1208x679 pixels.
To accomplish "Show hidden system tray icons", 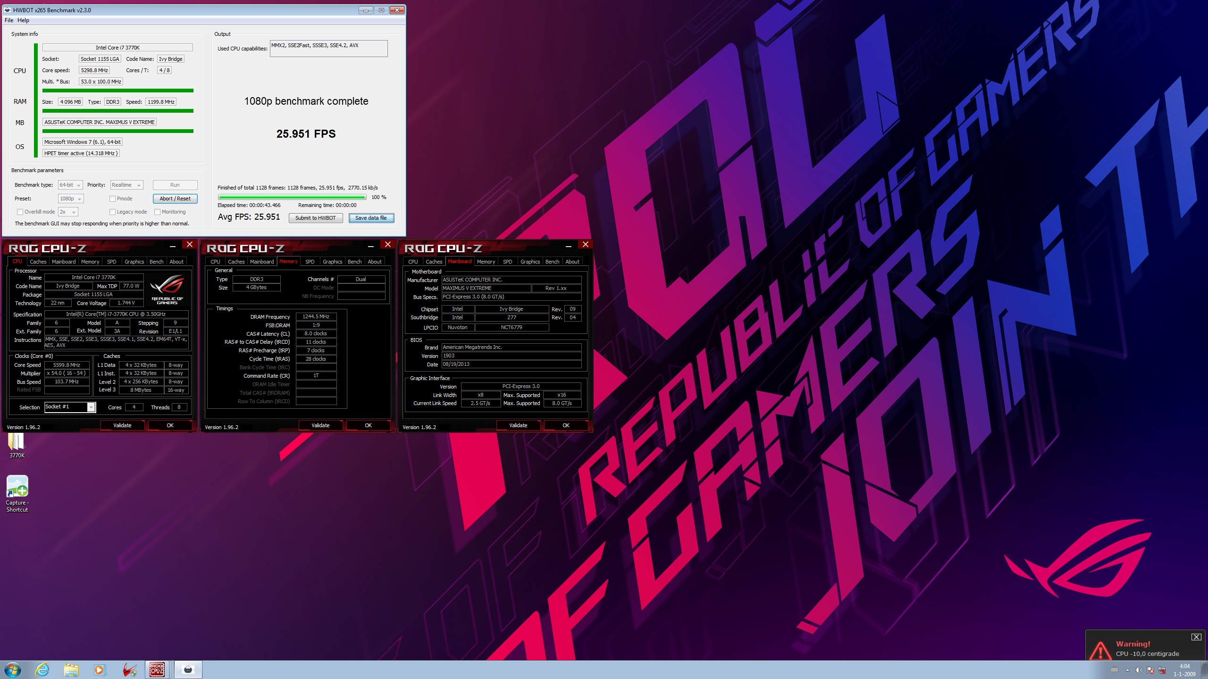I will point(1127,670).
